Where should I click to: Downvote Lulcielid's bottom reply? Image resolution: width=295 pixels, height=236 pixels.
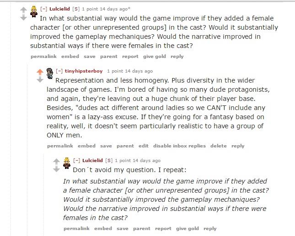point(57,169)
